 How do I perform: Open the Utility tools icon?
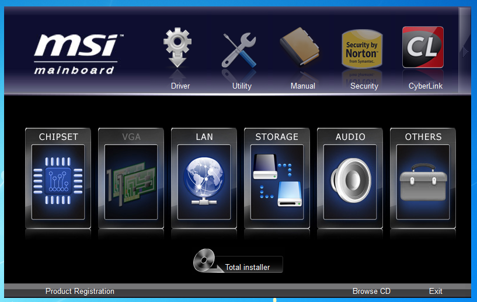point(239,50)
